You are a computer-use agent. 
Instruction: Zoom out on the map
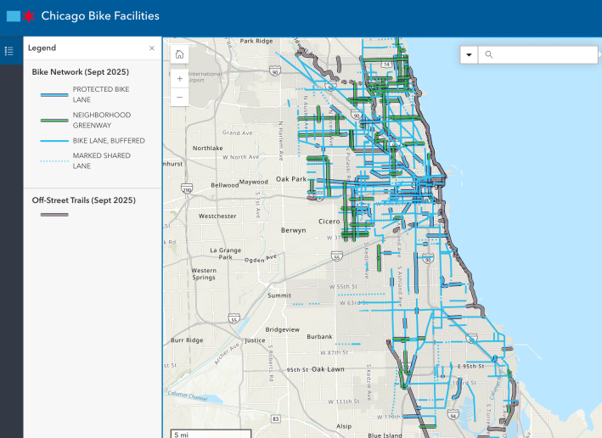pyautogui.click(x=179, y=98)
